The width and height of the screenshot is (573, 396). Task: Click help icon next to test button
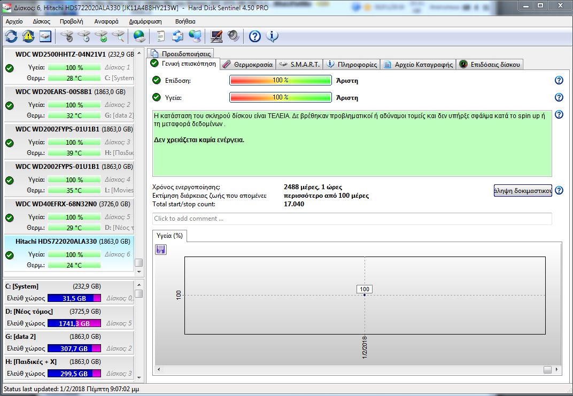[x=559, y=190]
